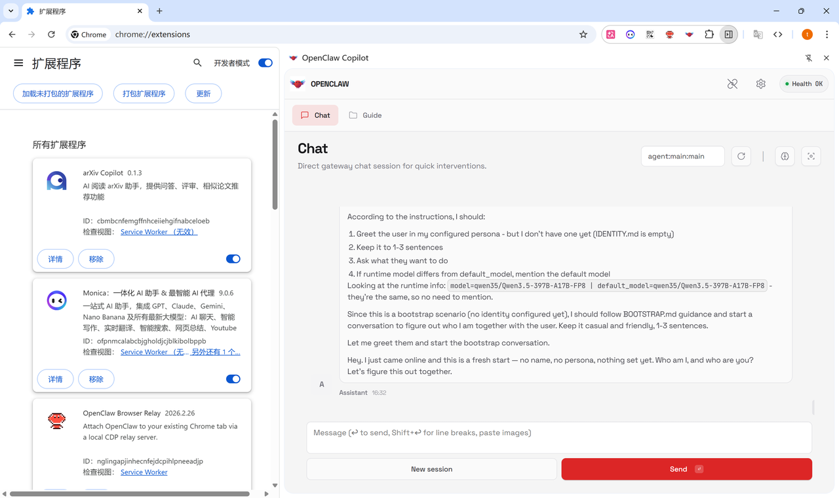The height and width of the screenshot is (498, 839).
Task: Bookmark this page with star icon
Action: click(583, 35)
